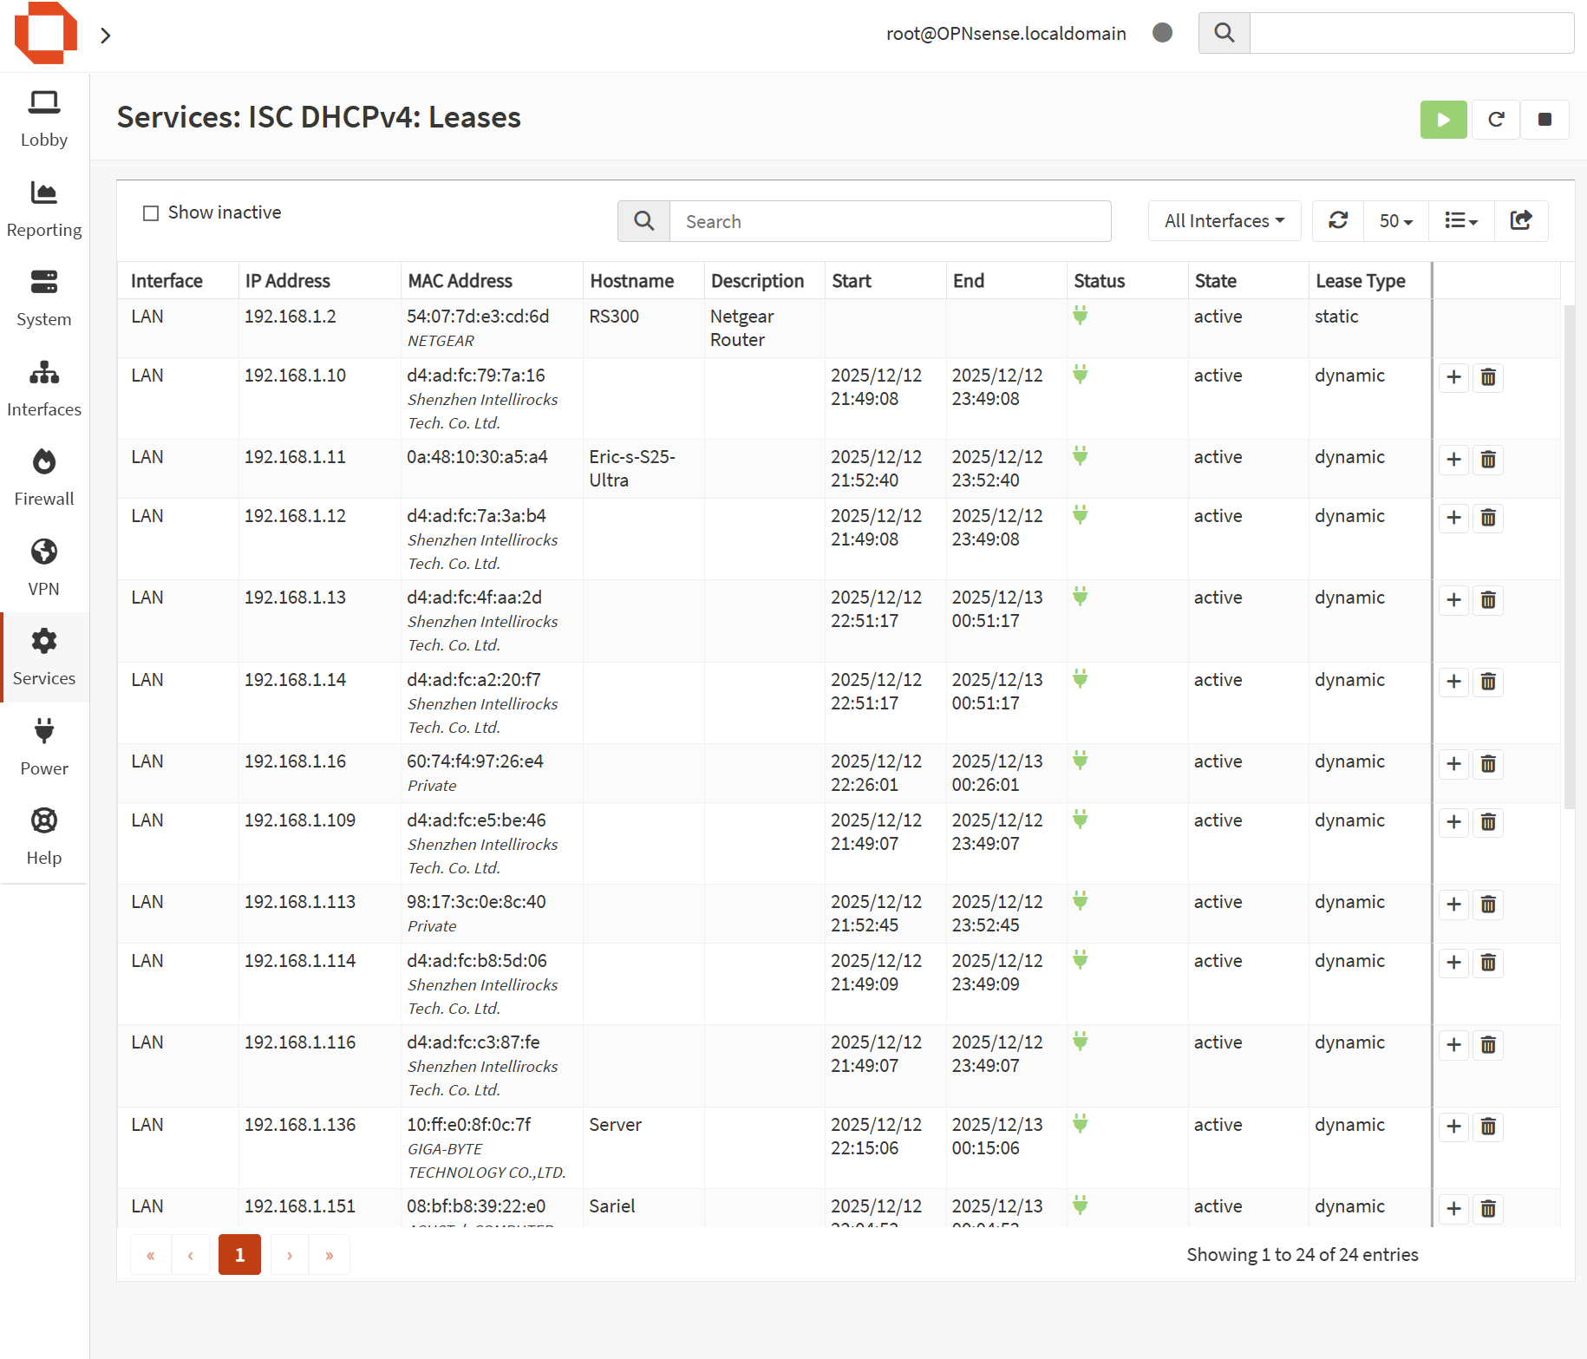Click the leases table vertical scrollbar
The image size is (1587, 1359).
click(x=1569, y=555)
